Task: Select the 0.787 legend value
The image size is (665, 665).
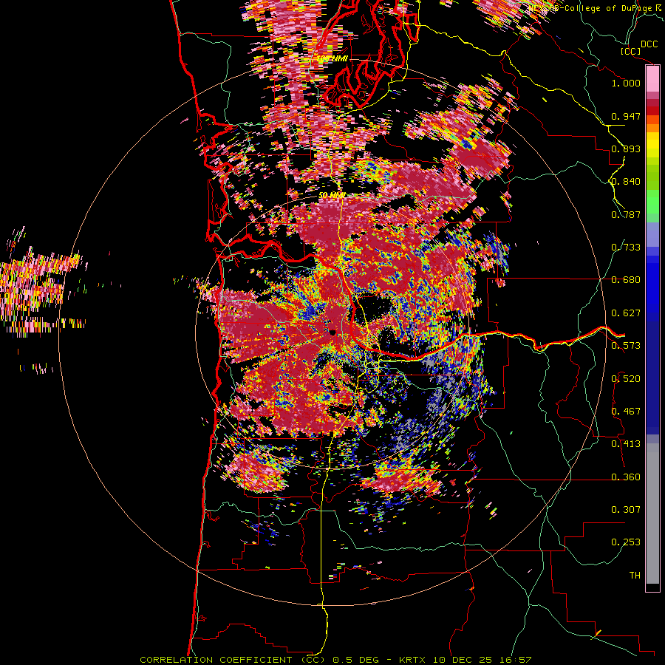Action: (x=626, y=214)
